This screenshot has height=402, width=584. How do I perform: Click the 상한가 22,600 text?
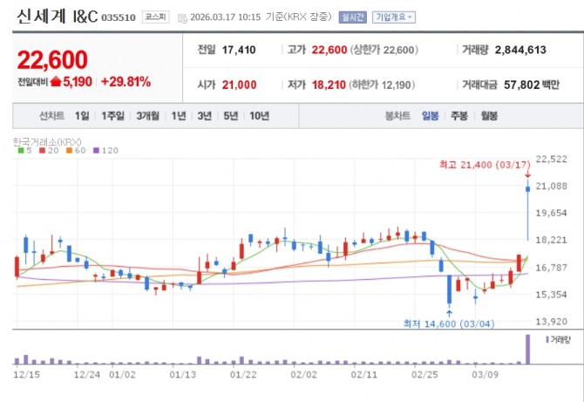tap(384, 50)
